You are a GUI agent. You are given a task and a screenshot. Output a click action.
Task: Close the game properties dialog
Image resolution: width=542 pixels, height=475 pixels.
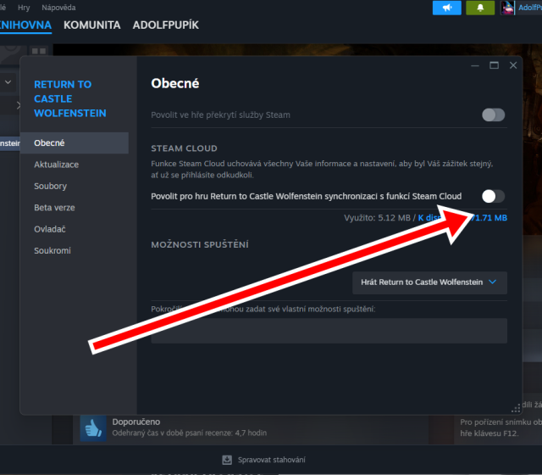[x=513, y=65]
